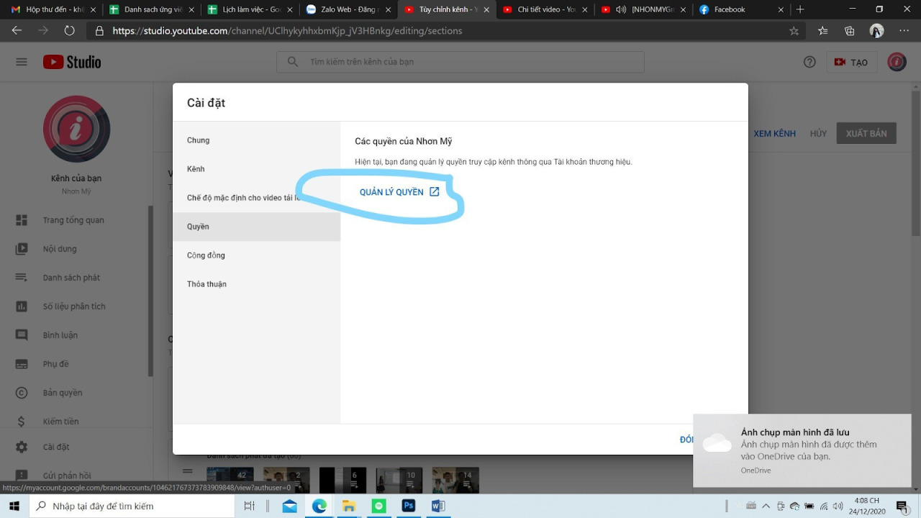
Task: Open the Bình luận comments section
Action: click(x=59, y=335)
